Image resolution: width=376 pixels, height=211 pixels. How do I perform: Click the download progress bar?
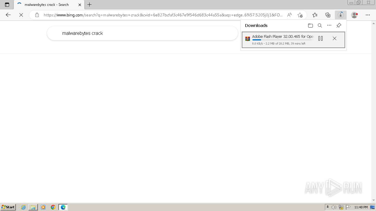282,40
